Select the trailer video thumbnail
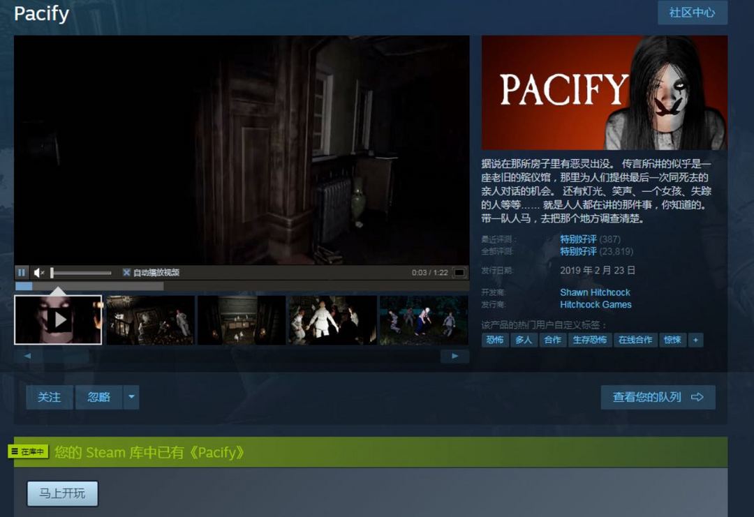The width and height of the screenshot is (754, 517). point(59,320)
